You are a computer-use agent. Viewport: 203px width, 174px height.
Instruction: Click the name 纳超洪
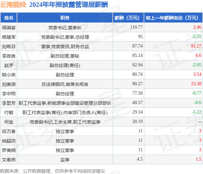point(9,141)
